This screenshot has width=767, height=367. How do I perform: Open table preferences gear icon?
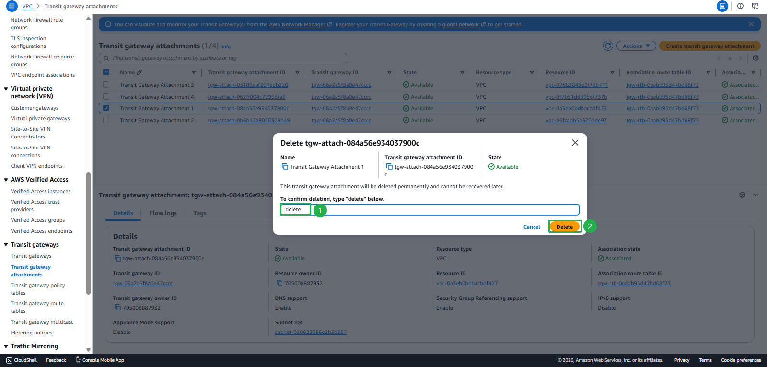click(755, 58)
